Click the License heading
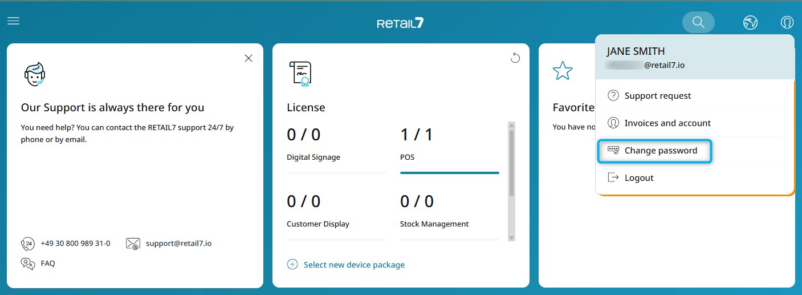Viewport: 802px width, 295px height. coord(306,107)
